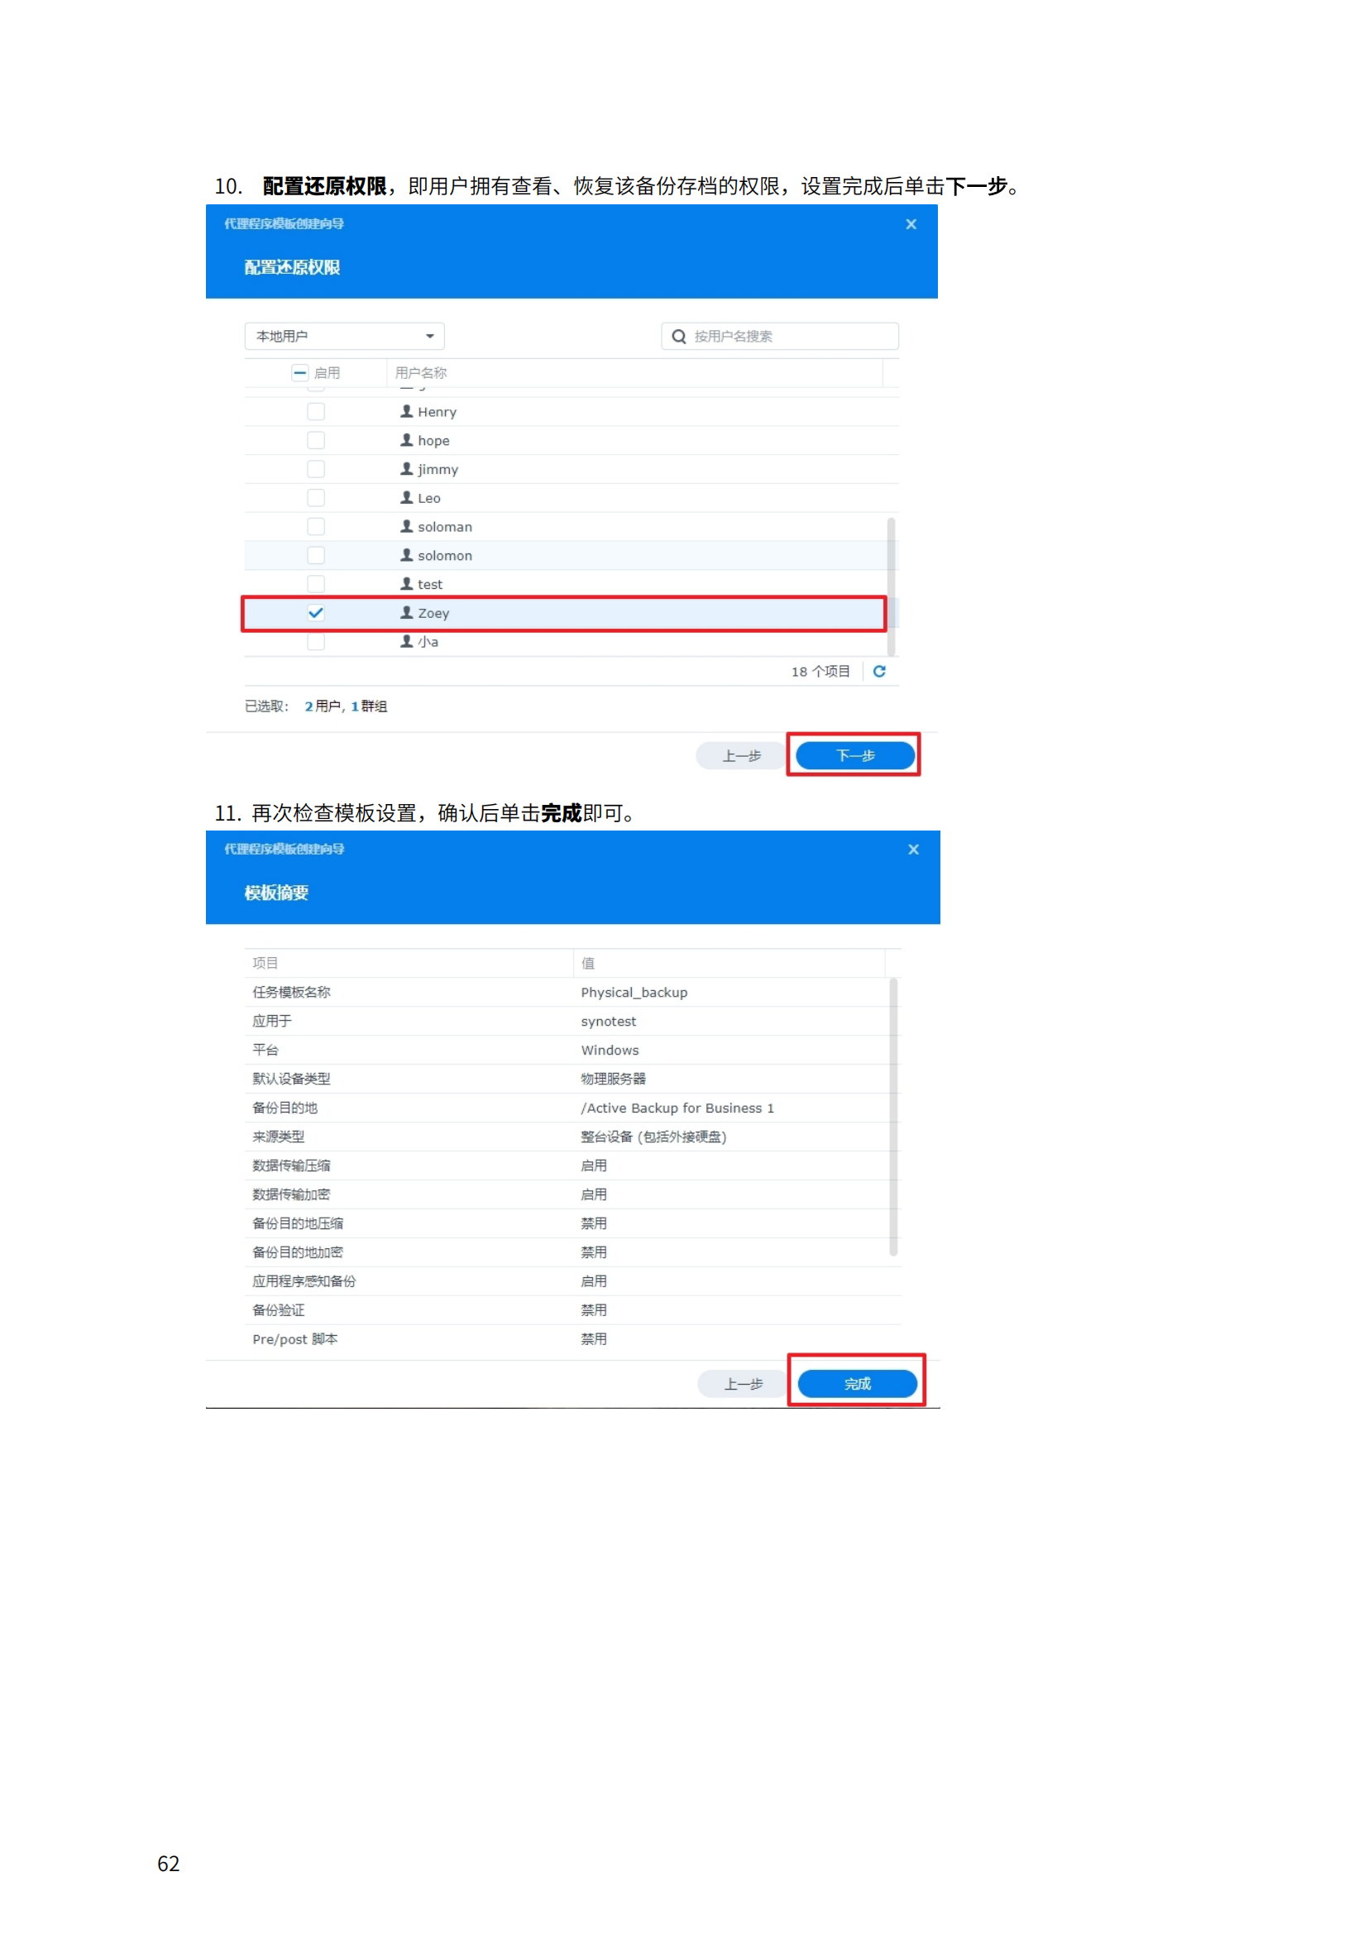The image size is (1368, 1934).
Task: Select the Windows platform value
Action: [610, 1050]
